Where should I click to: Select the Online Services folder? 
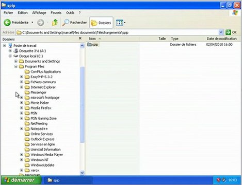[x=39, y=134]
